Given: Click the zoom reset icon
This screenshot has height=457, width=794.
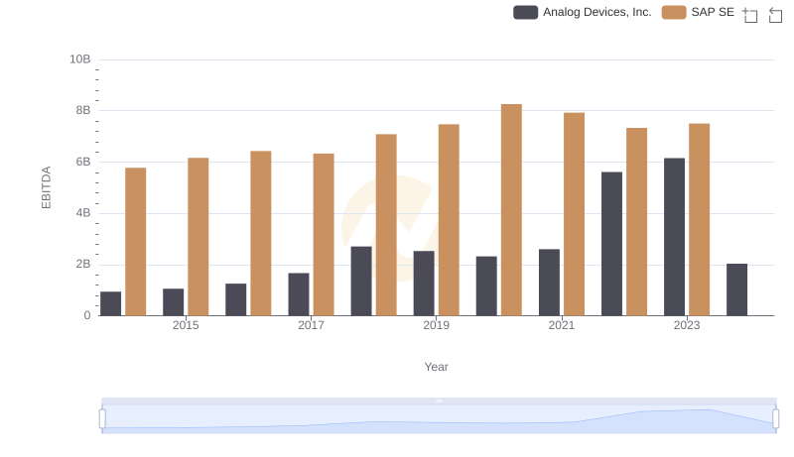Looking at the screenshot, I should click(x=776, y=14).
